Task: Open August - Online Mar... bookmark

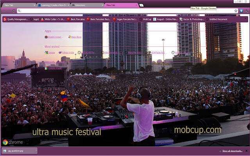Action: [165, 19]
